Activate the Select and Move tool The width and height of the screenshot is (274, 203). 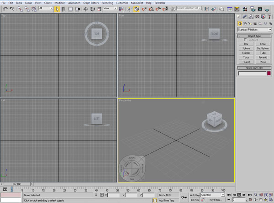tap(86, 9)
